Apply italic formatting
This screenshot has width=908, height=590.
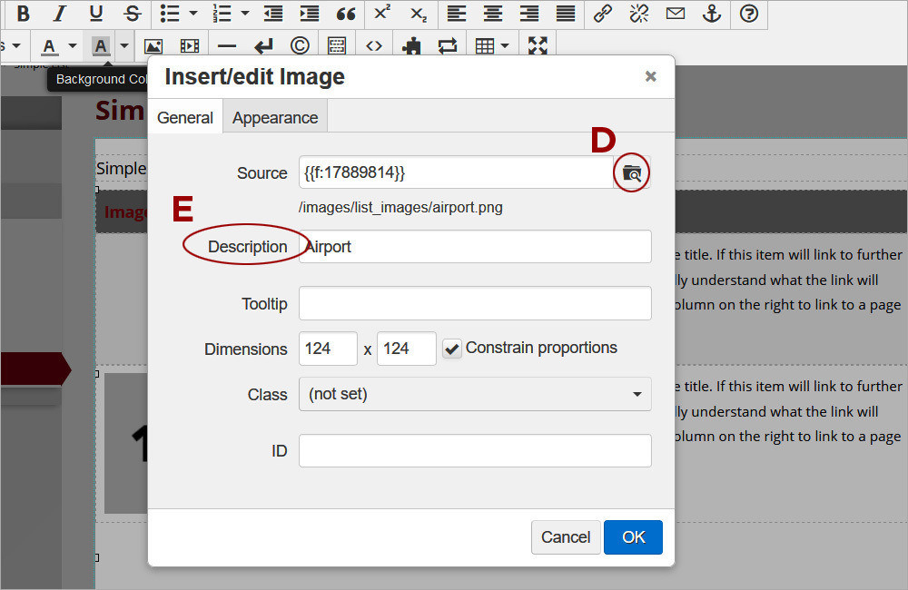coord(60,14)
